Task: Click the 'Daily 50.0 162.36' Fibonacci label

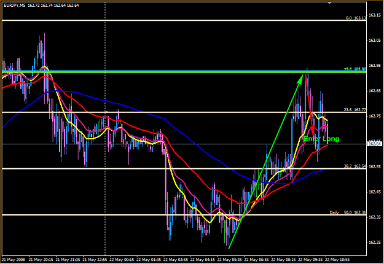Action: (348, 212)
